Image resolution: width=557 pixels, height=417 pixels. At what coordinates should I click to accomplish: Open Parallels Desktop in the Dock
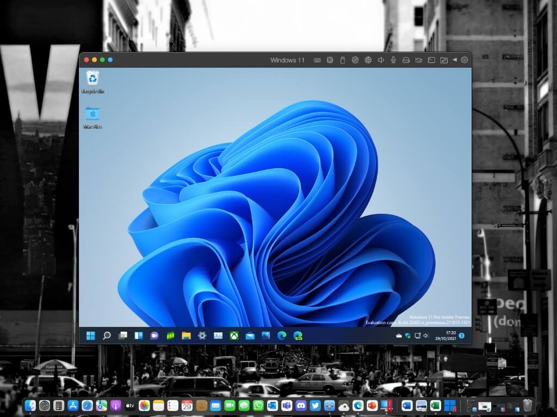[x=386, y=405]
